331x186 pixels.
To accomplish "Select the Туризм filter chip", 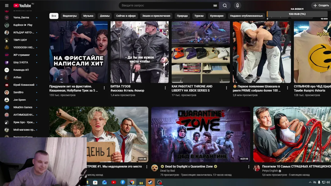I will point(199,16).
